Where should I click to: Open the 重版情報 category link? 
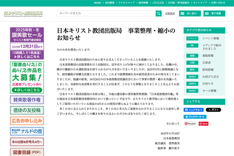coord(208,56)
